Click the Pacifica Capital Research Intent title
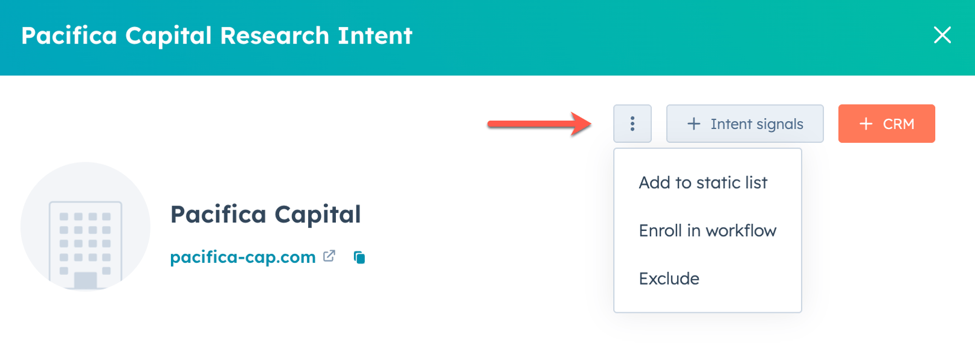The width and height of the screenshot is (975, 360). click(x=216, y=36)
